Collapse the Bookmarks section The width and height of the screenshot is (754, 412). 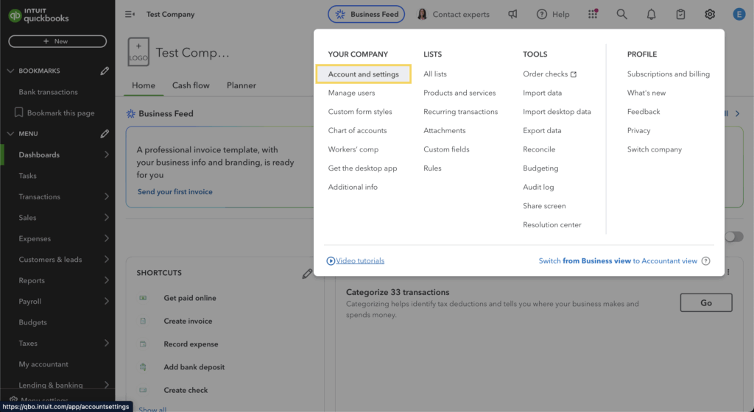(10, 71)
